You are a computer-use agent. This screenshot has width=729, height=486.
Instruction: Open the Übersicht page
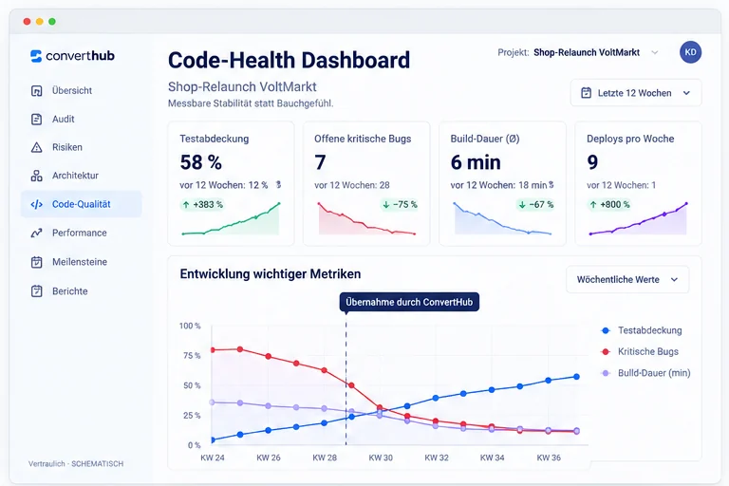pyautogui.click(x=82, y=91)
